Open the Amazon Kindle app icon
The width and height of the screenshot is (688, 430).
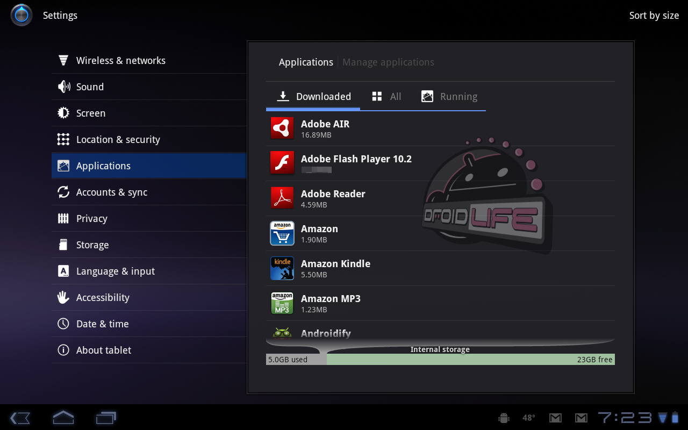pos(282,268)
